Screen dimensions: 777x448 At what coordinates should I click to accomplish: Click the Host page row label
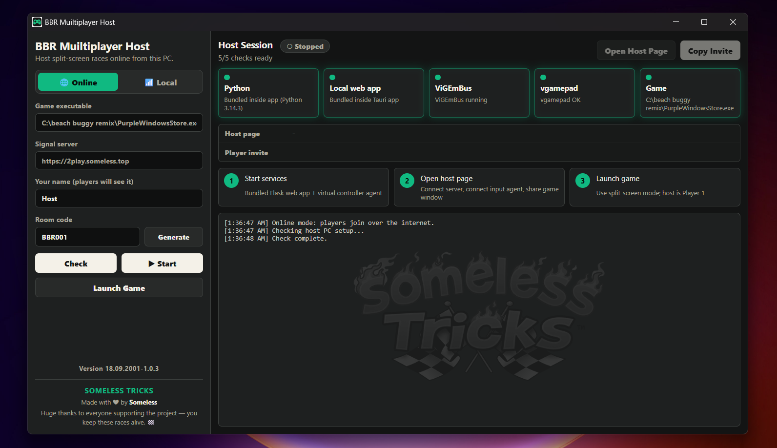coord(242,134)
